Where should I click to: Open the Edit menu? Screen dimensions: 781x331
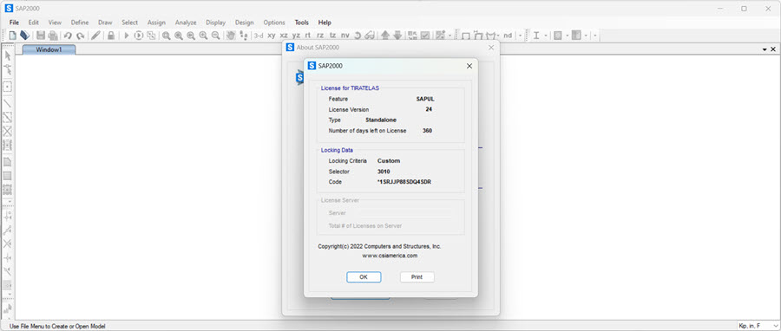(33, 23)
